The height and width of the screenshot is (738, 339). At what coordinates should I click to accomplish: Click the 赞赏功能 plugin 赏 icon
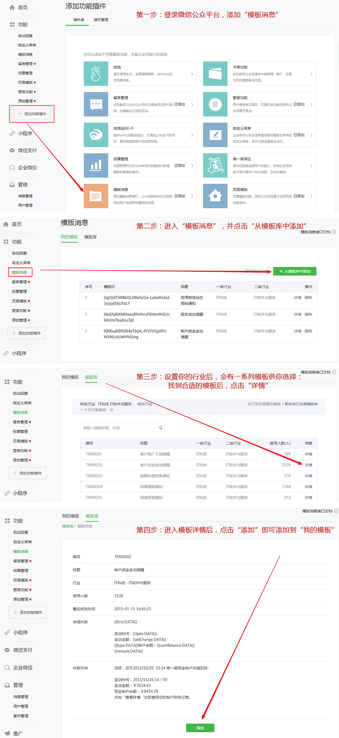(215, 104)
